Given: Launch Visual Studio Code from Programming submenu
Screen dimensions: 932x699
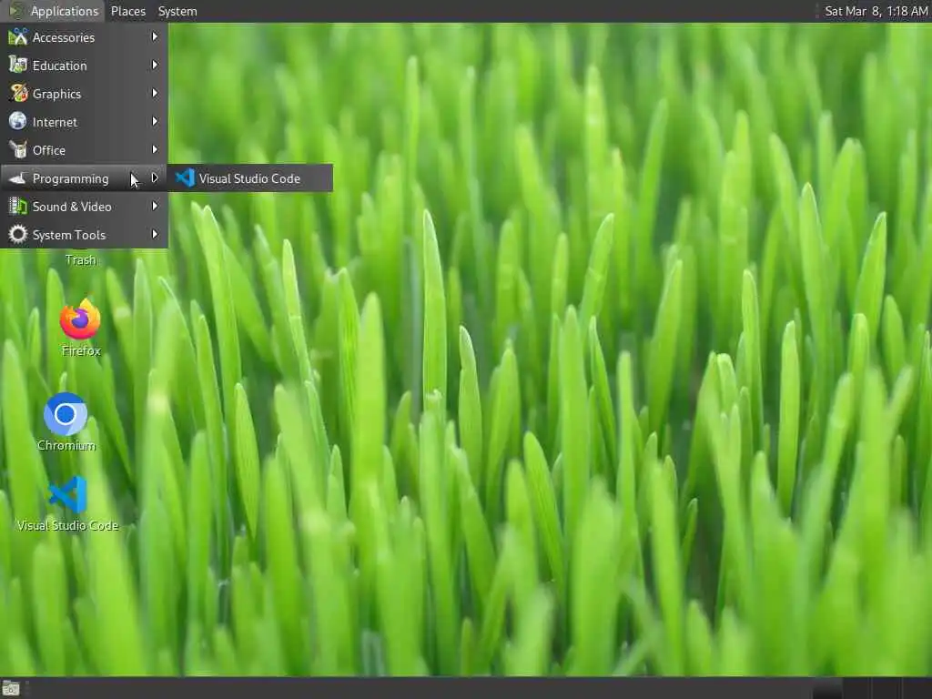Looking at the screenshot, I should 250,177.
